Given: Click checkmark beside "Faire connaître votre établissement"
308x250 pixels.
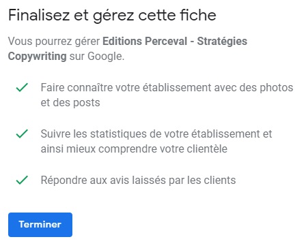Looking at the screenshot, I should 22,87.
